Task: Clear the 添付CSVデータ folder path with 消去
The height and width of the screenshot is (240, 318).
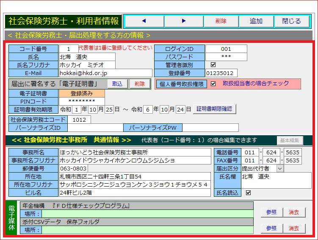Action: click(x=294, y=228)
